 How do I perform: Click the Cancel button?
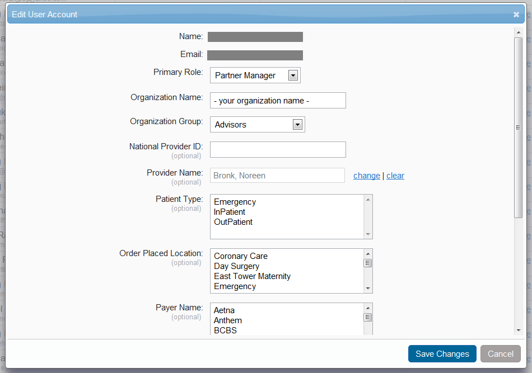500,354
